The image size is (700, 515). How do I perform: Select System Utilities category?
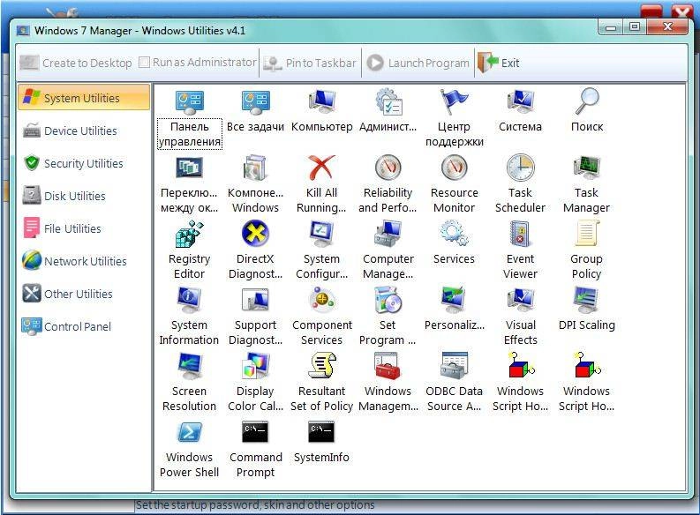(84, 97)
